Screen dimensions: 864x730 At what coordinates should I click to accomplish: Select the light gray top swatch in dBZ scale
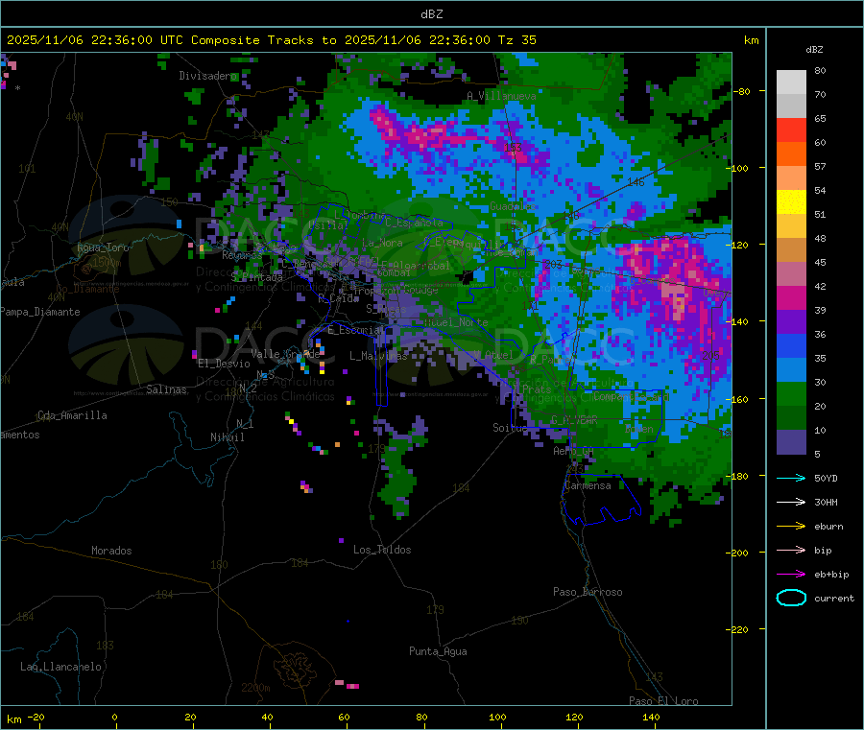tap(791, 82)
